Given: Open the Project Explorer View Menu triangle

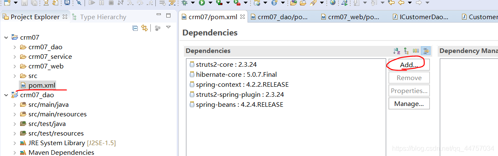Looking at the screenshot, I should point(168,28).
